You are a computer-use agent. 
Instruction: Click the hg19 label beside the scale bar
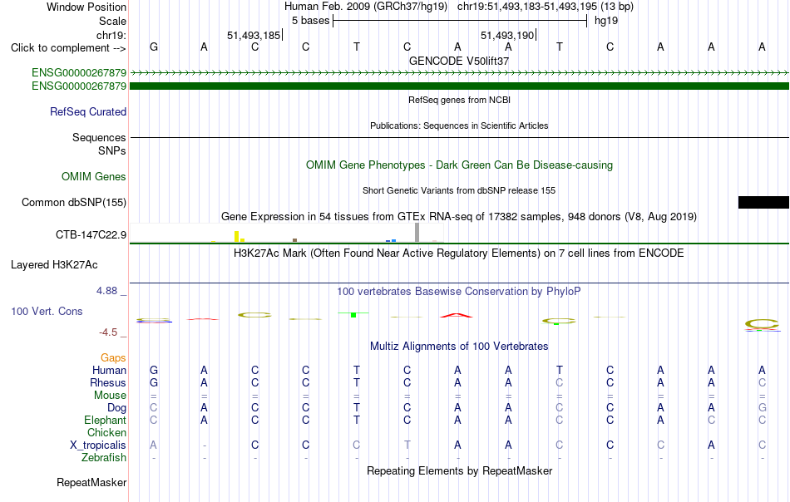[606, 21]
